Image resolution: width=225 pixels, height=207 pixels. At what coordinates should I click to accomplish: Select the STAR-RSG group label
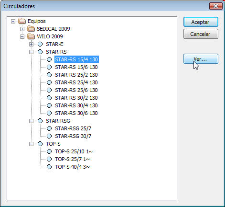tap(58, 121)
